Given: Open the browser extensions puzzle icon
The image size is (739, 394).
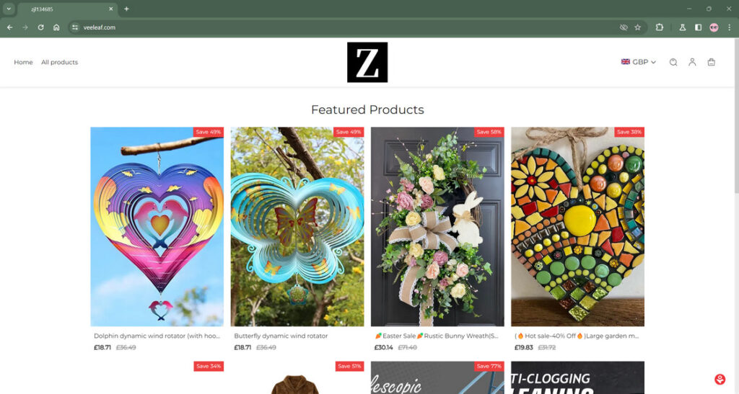Looking at the screenshot, I should click(660, 27).
